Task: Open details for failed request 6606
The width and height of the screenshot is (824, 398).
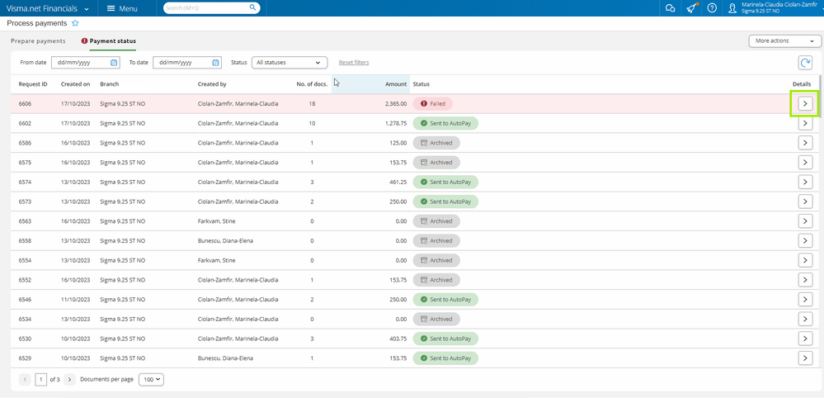Action: pyautogui.click(x=805, y=104)
